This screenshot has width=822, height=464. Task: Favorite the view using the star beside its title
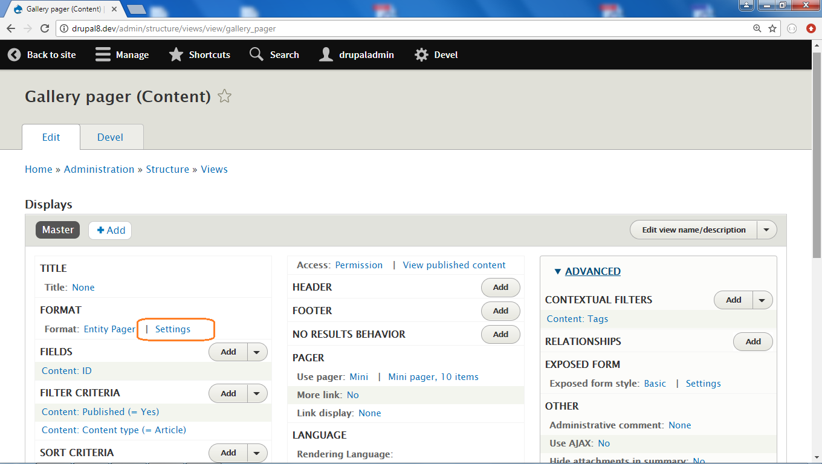click(x=224, y=95)
